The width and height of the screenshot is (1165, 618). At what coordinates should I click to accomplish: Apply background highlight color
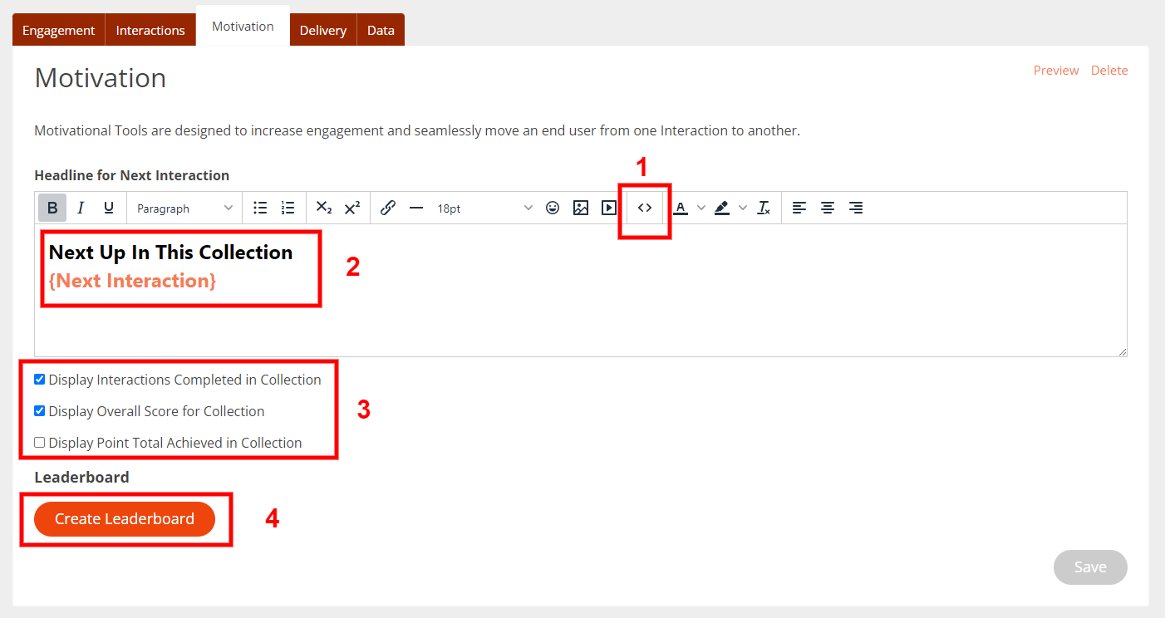coord(722,208)
